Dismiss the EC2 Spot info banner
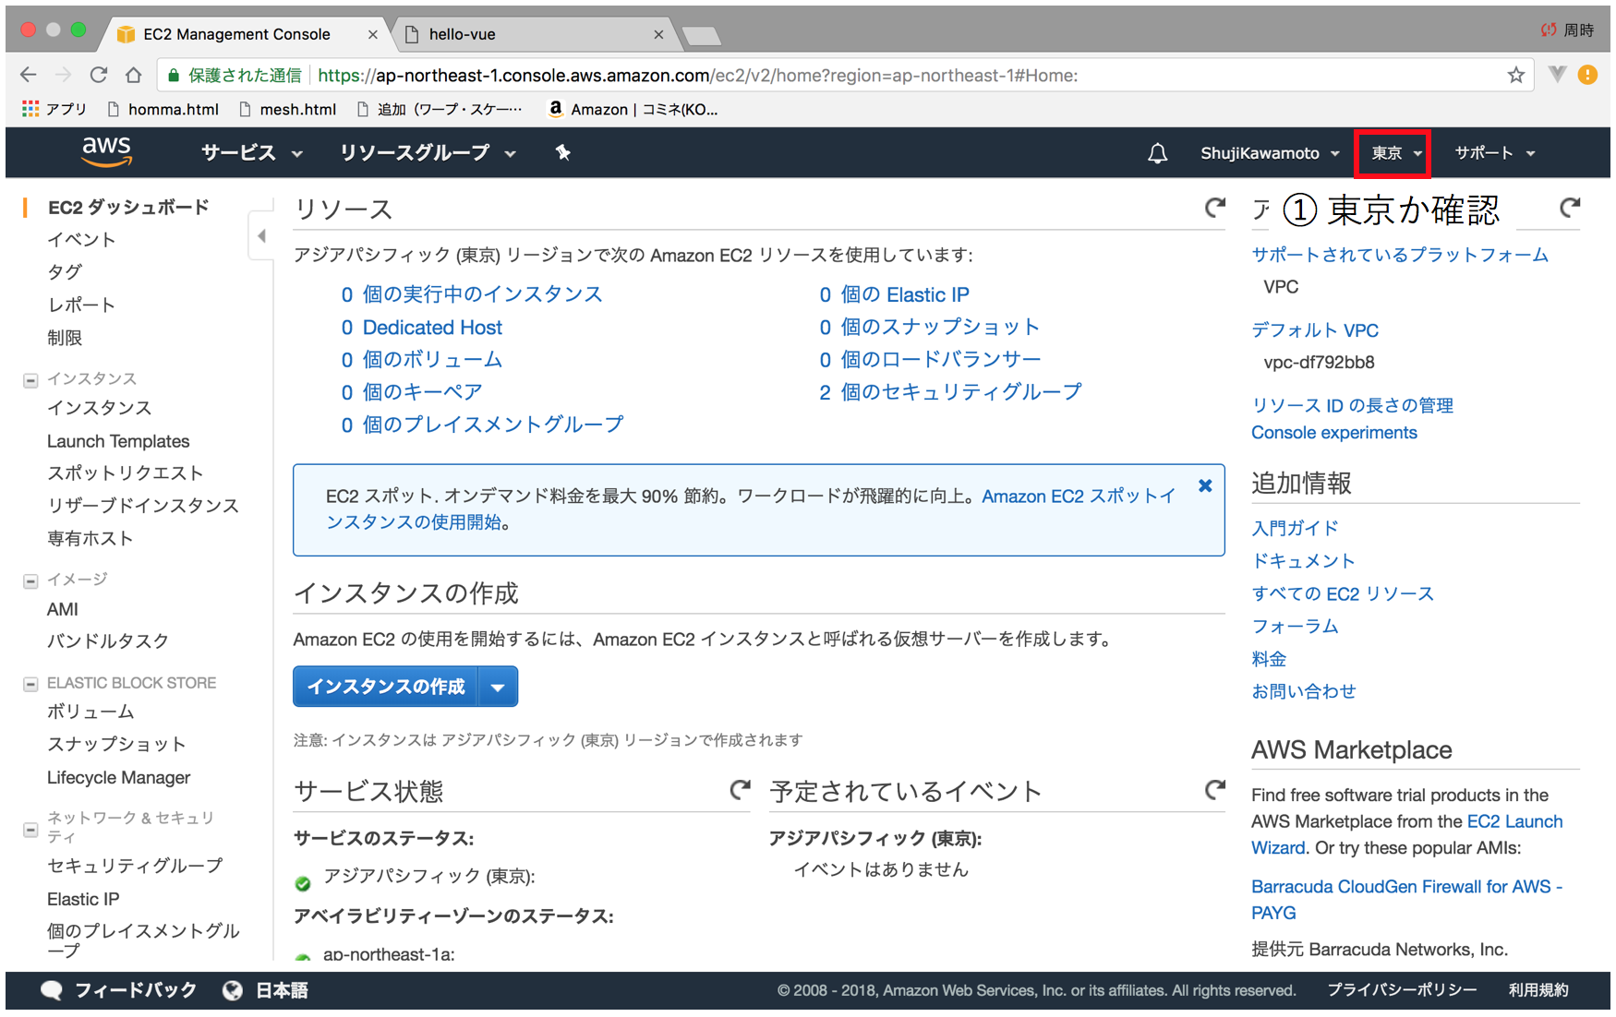Screen dimensions: 1616x1017 pos(1205,485)
